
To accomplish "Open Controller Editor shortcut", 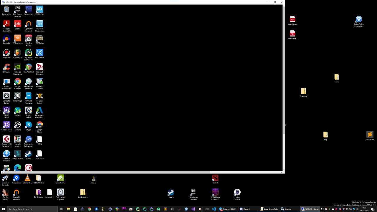I will point(6,98).
